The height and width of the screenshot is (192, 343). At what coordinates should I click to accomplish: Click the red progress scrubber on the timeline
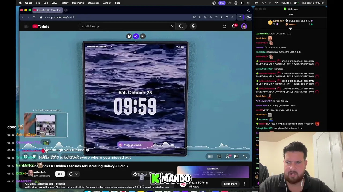[43, 151]
